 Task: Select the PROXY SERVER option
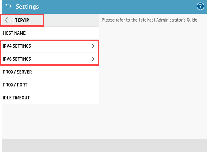point(17,72)
